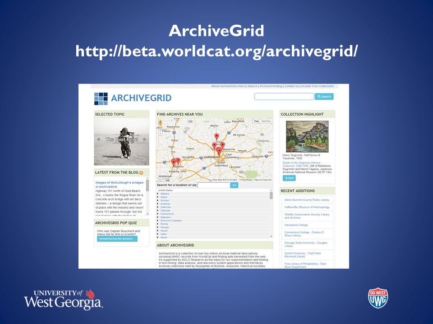
Task: Expand the California state triangle
Action: [x=158, y=207]
